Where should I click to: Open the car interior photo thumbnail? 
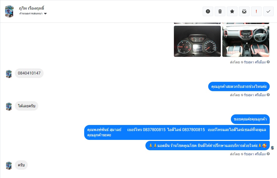click(x=246, y=41)
